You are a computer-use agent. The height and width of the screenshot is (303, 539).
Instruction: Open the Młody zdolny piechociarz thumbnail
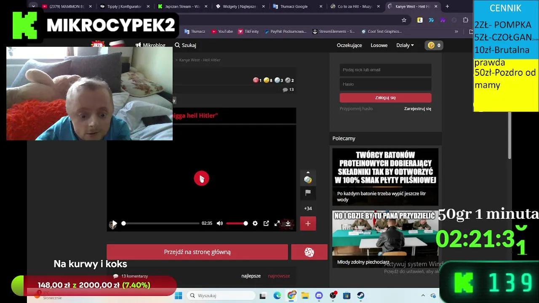pyautogui.click(x=385, y=239)
